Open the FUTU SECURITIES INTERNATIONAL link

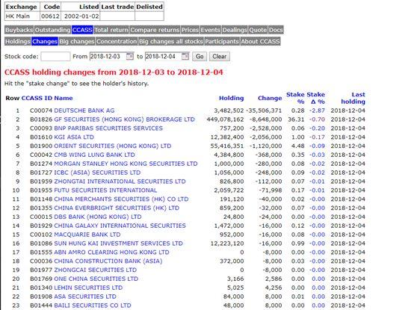(105, 190)
